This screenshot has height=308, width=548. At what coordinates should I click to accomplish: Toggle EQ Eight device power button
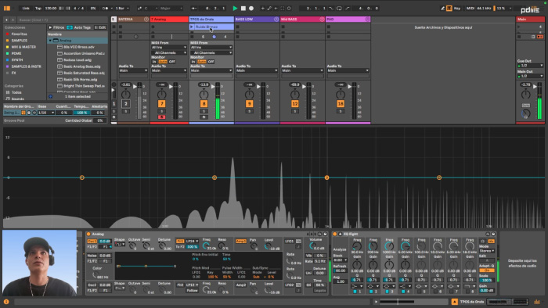(335, 234)
